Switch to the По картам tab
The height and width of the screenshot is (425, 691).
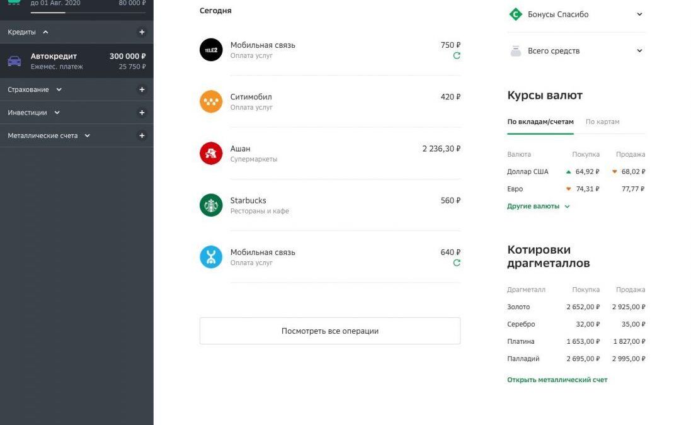click(601, 122)
